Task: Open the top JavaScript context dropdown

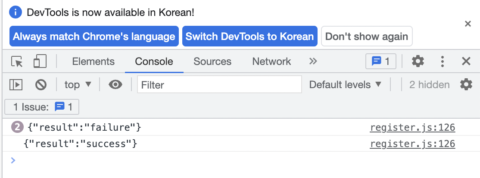Action: (78, 85)
